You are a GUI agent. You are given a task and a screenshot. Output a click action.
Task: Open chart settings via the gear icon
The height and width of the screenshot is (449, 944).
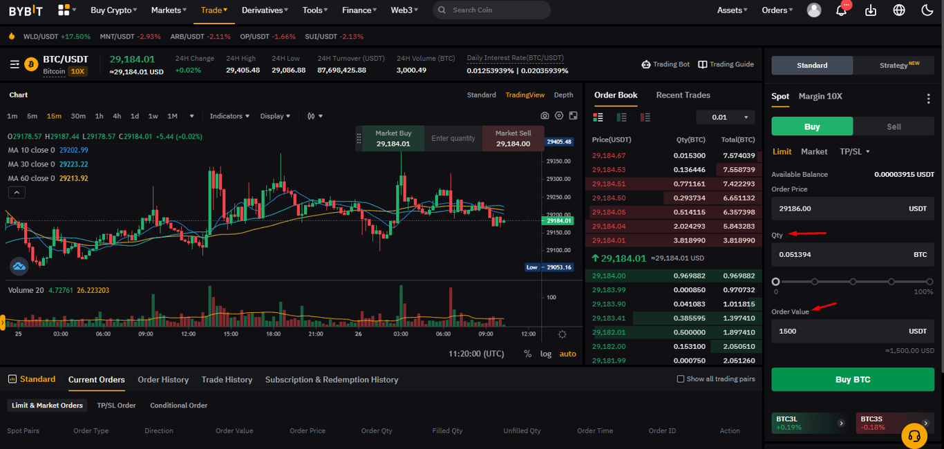pyautogui.click(x=559, y=116)
